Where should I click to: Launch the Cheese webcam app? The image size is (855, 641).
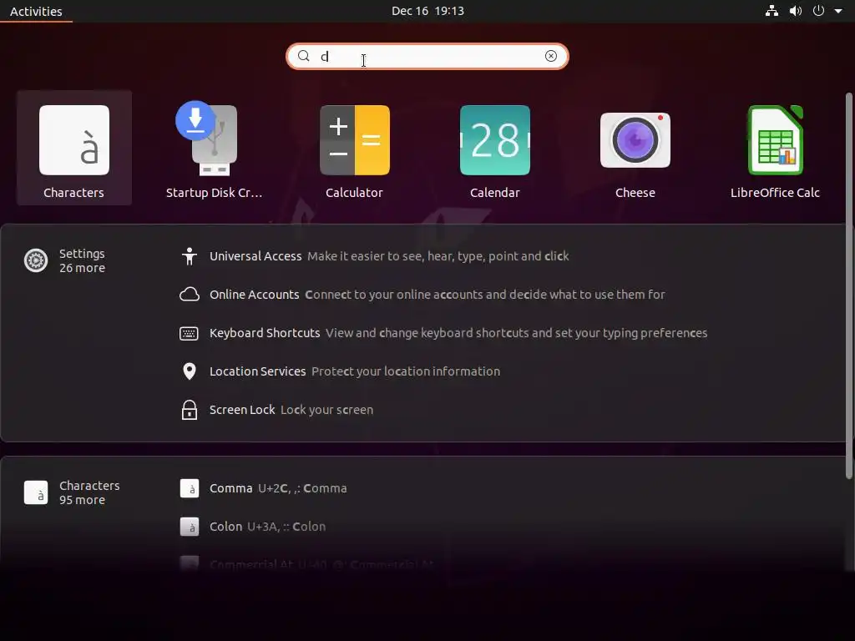click(635, 140)
